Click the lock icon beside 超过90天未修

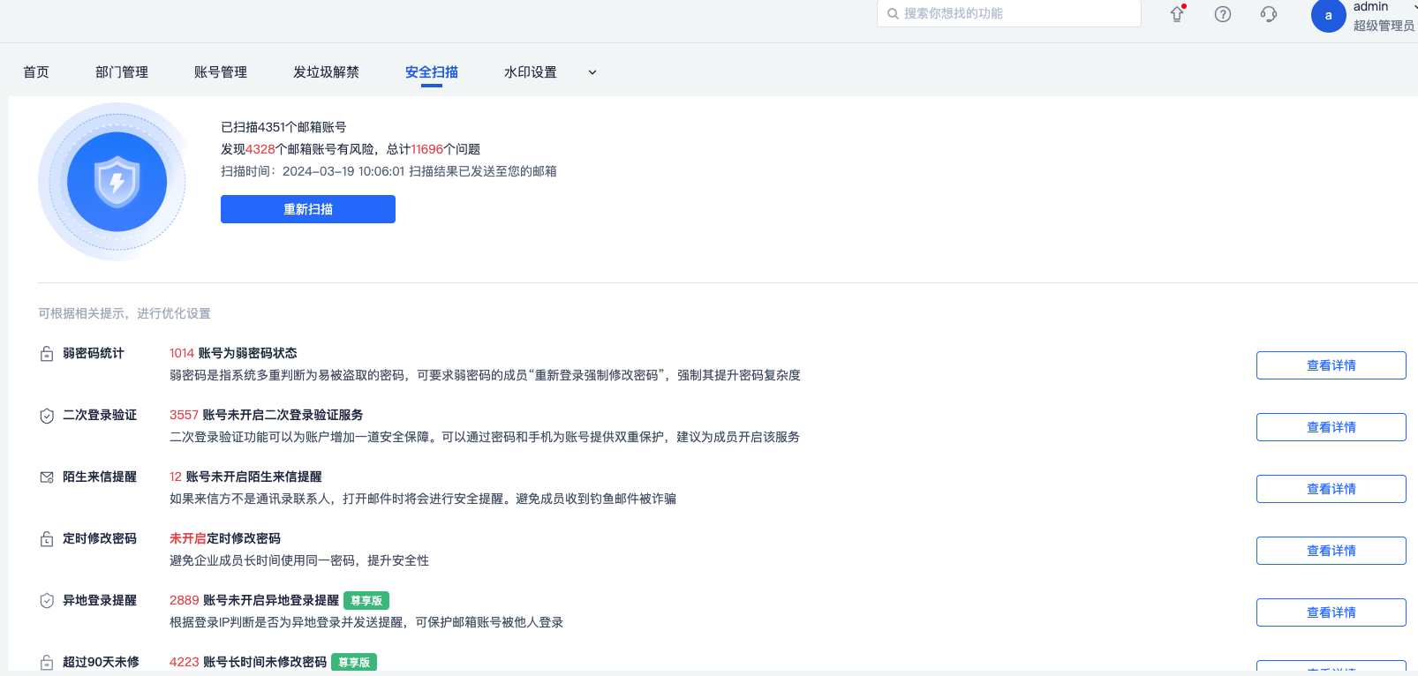[x=47, y=663]
